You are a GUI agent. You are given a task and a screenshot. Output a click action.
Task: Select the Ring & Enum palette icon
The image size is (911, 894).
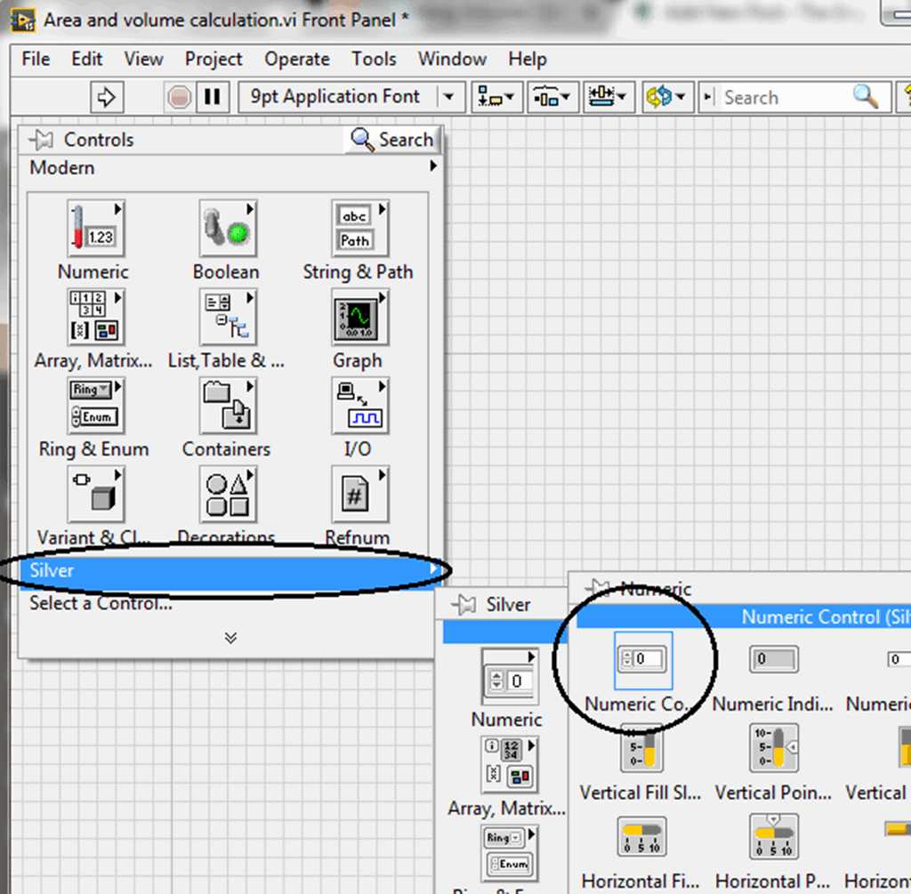(x=95, y=405)
